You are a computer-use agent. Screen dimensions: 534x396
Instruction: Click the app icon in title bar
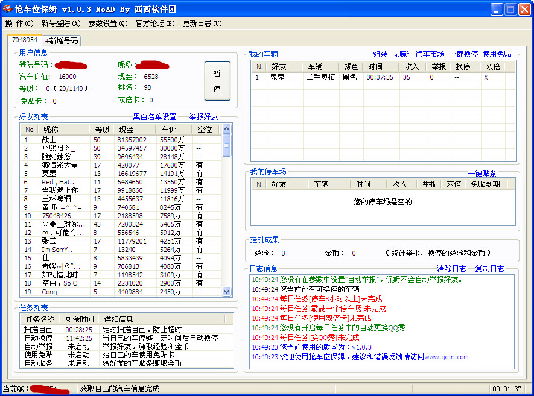point(8,9)
